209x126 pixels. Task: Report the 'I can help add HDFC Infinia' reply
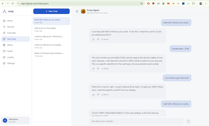105,39
